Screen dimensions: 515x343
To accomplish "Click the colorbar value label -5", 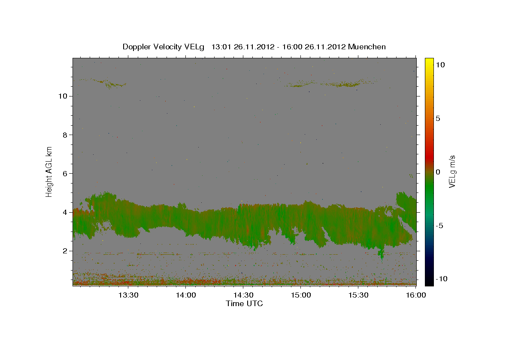I will click(439, 226).
